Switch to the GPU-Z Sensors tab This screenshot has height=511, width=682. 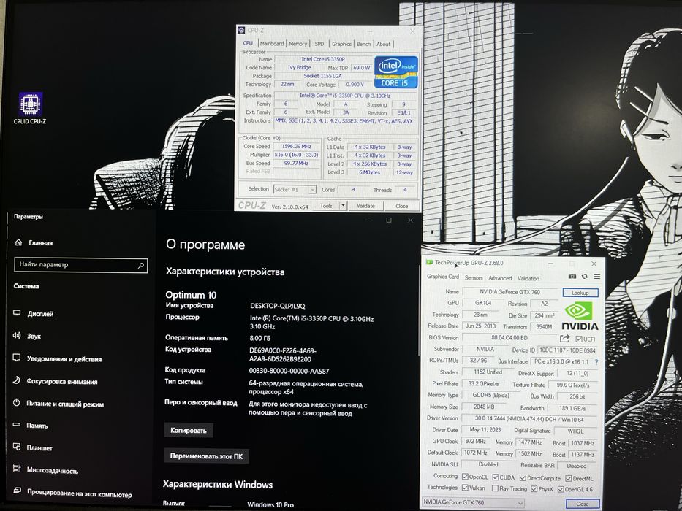474,277
